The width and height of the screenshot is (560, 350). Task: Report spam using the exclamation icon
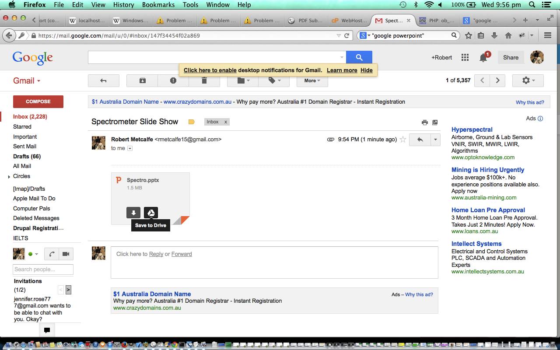click(x=173, y=80)
